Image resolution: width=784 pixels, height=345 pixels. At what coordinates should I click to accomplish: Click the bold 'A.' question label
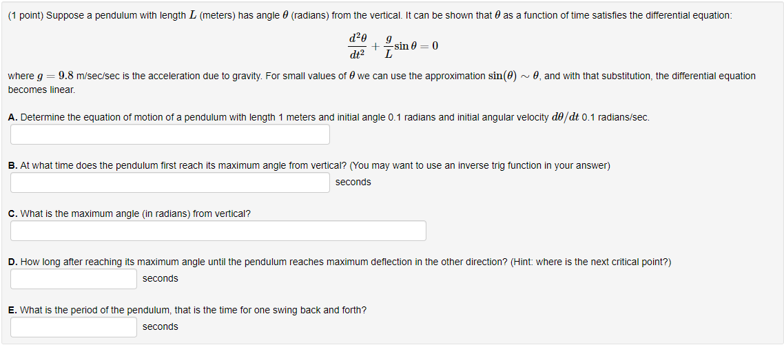coord(14,118)
